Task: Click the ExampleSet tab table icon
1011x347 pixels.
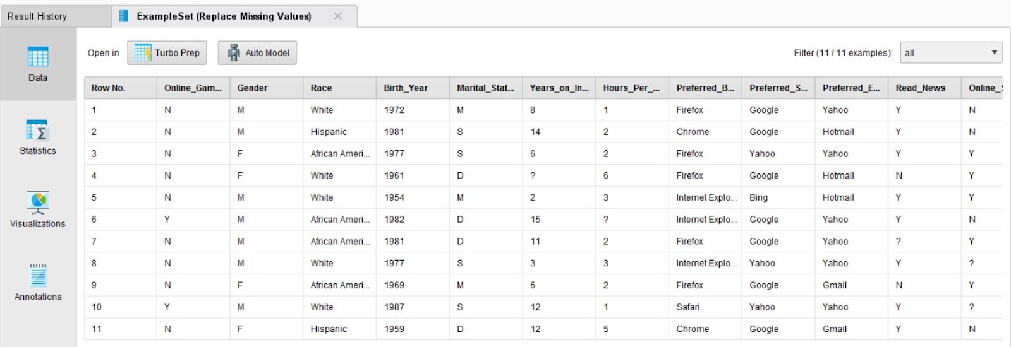Action: click(124, 16)
